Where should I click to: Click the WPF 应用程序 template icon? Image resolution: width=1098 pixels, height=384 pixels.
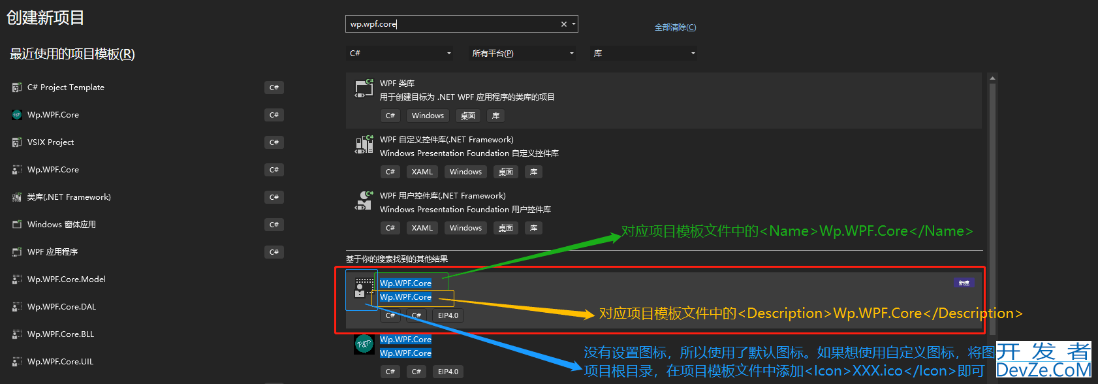click(17, 252)
